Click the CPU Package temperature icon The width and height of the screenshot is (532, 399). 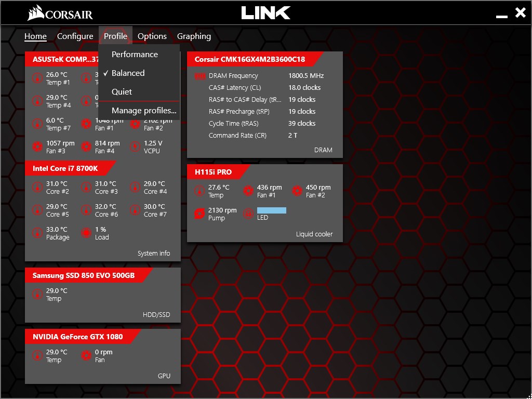[x=37, y=233]
